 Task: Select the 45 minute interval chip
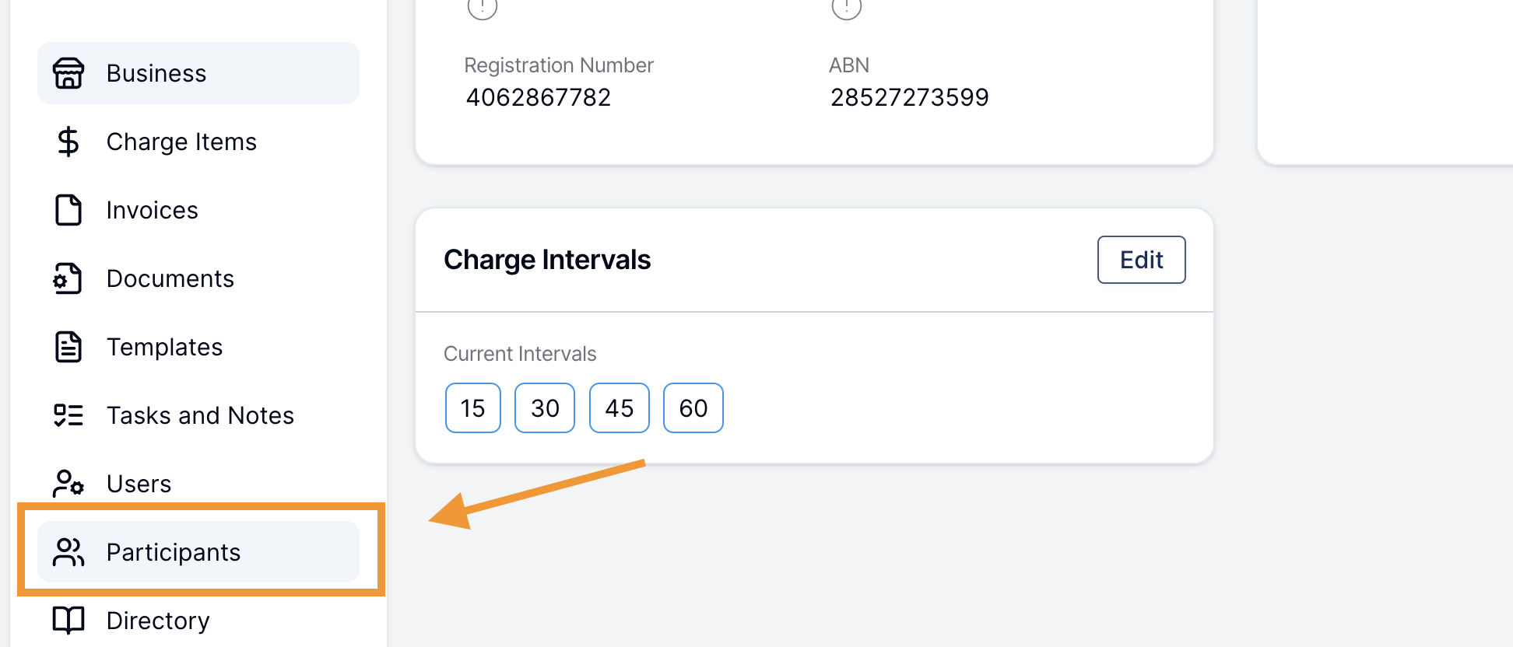(620, 407)
